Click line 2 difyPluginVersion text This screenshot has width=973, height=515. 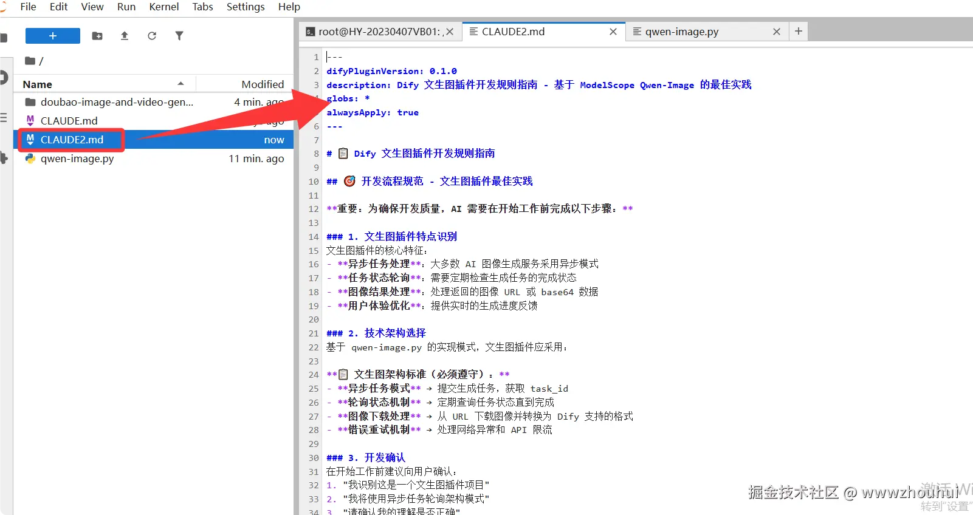391,71
